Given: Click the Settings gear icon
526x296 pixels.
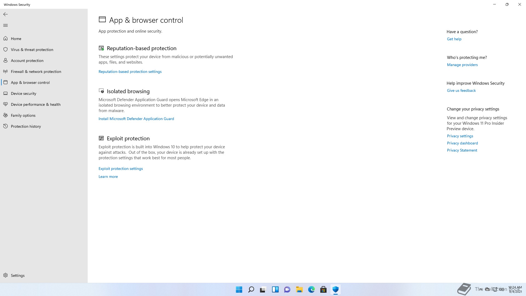Looking at the screenshot, I should (x=5, y=275).
